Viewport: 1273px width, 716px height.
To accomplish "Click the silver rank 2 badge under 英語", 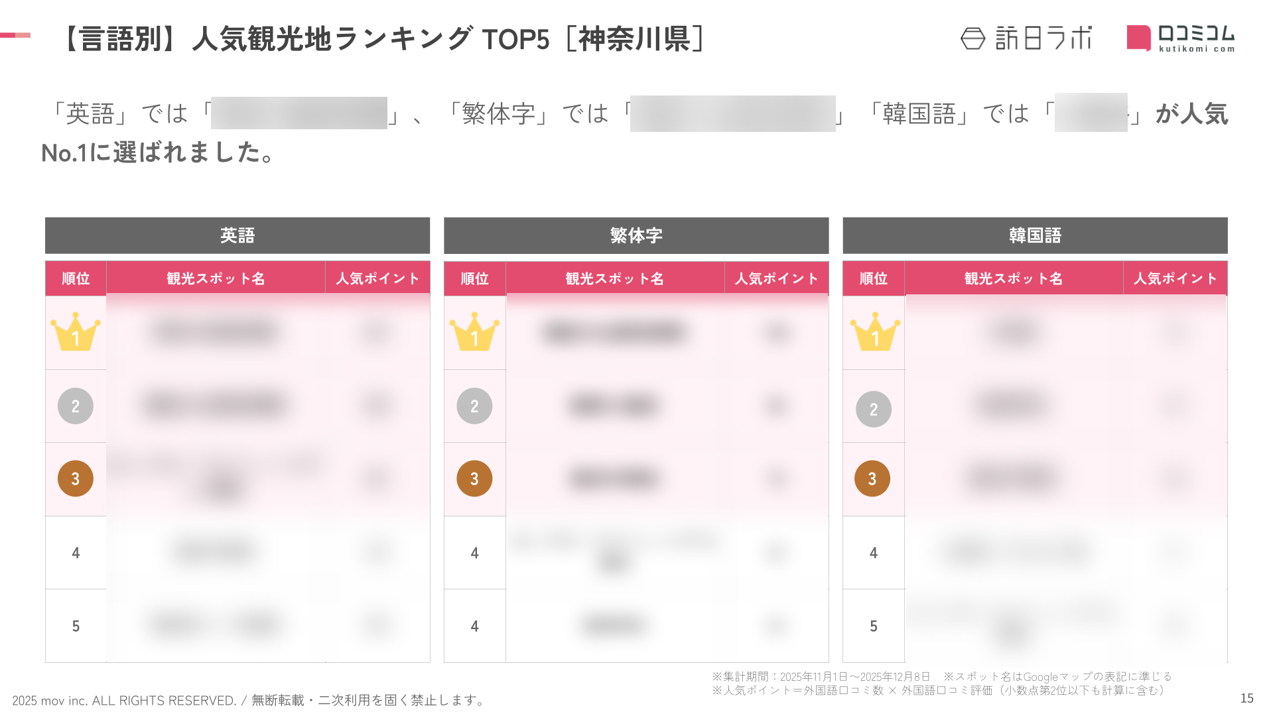I will coord(76,406).
